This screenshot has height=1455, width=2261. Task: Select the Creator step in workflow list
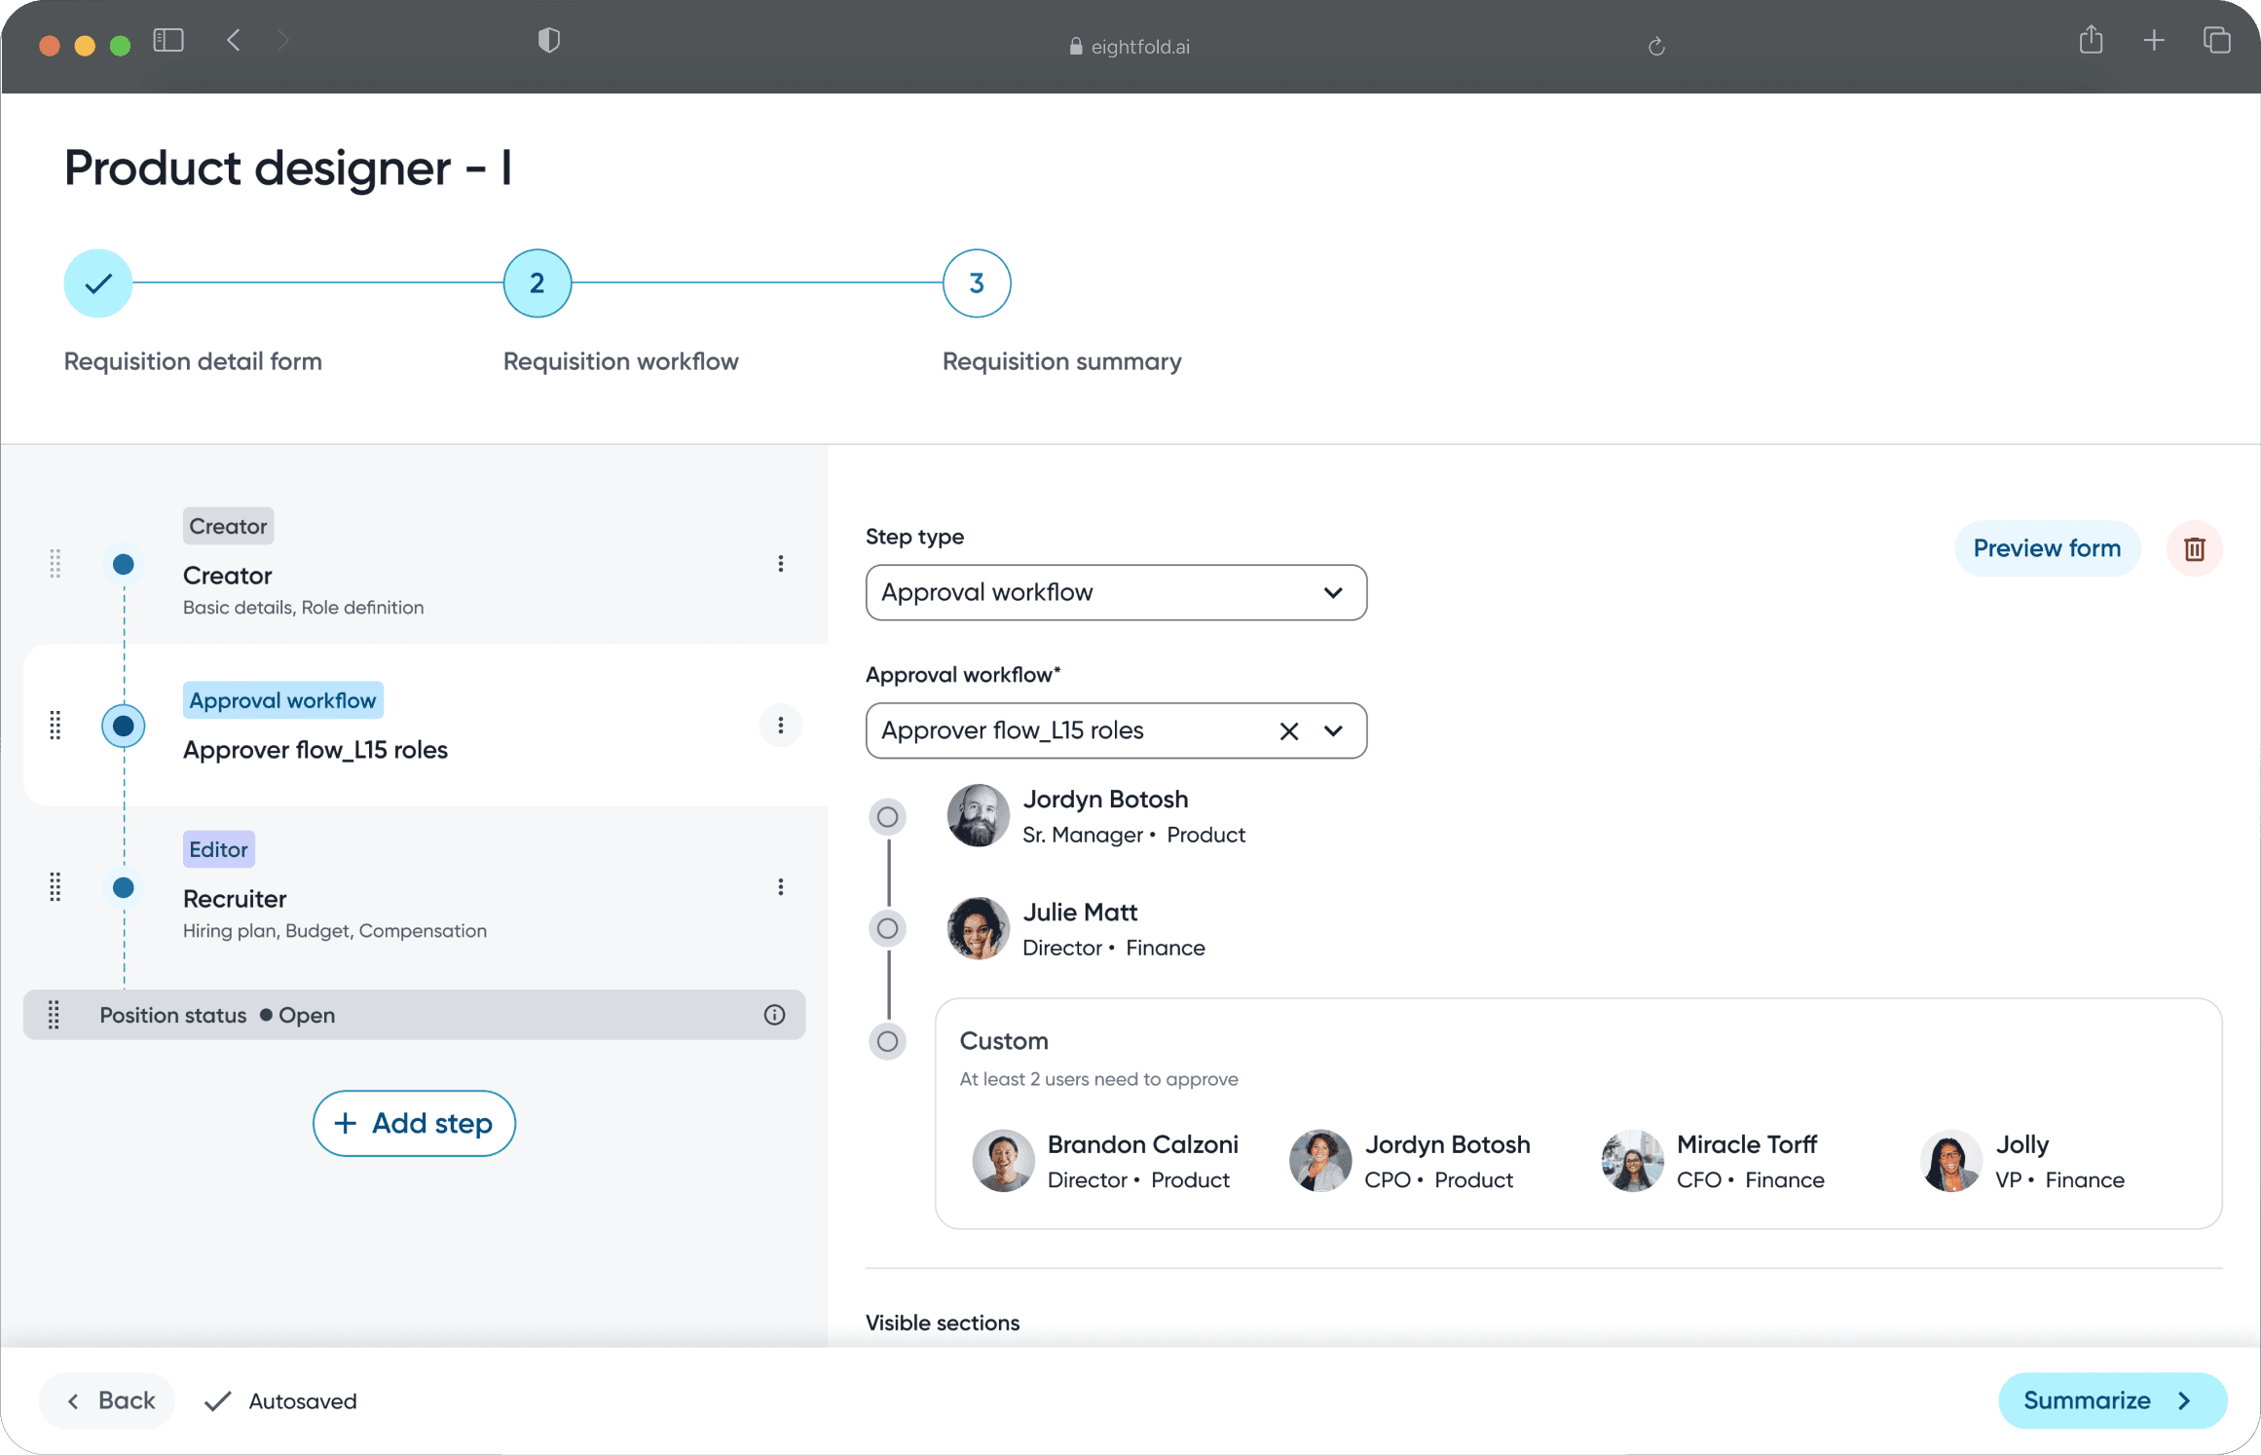[x=228, y=576]
